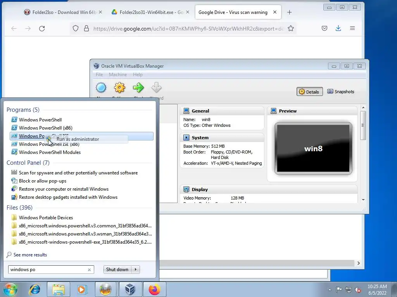Screen dimensions: 397x297
Task: Click the VirtualBox taskbar icon
Action: (x=130, y=289)
